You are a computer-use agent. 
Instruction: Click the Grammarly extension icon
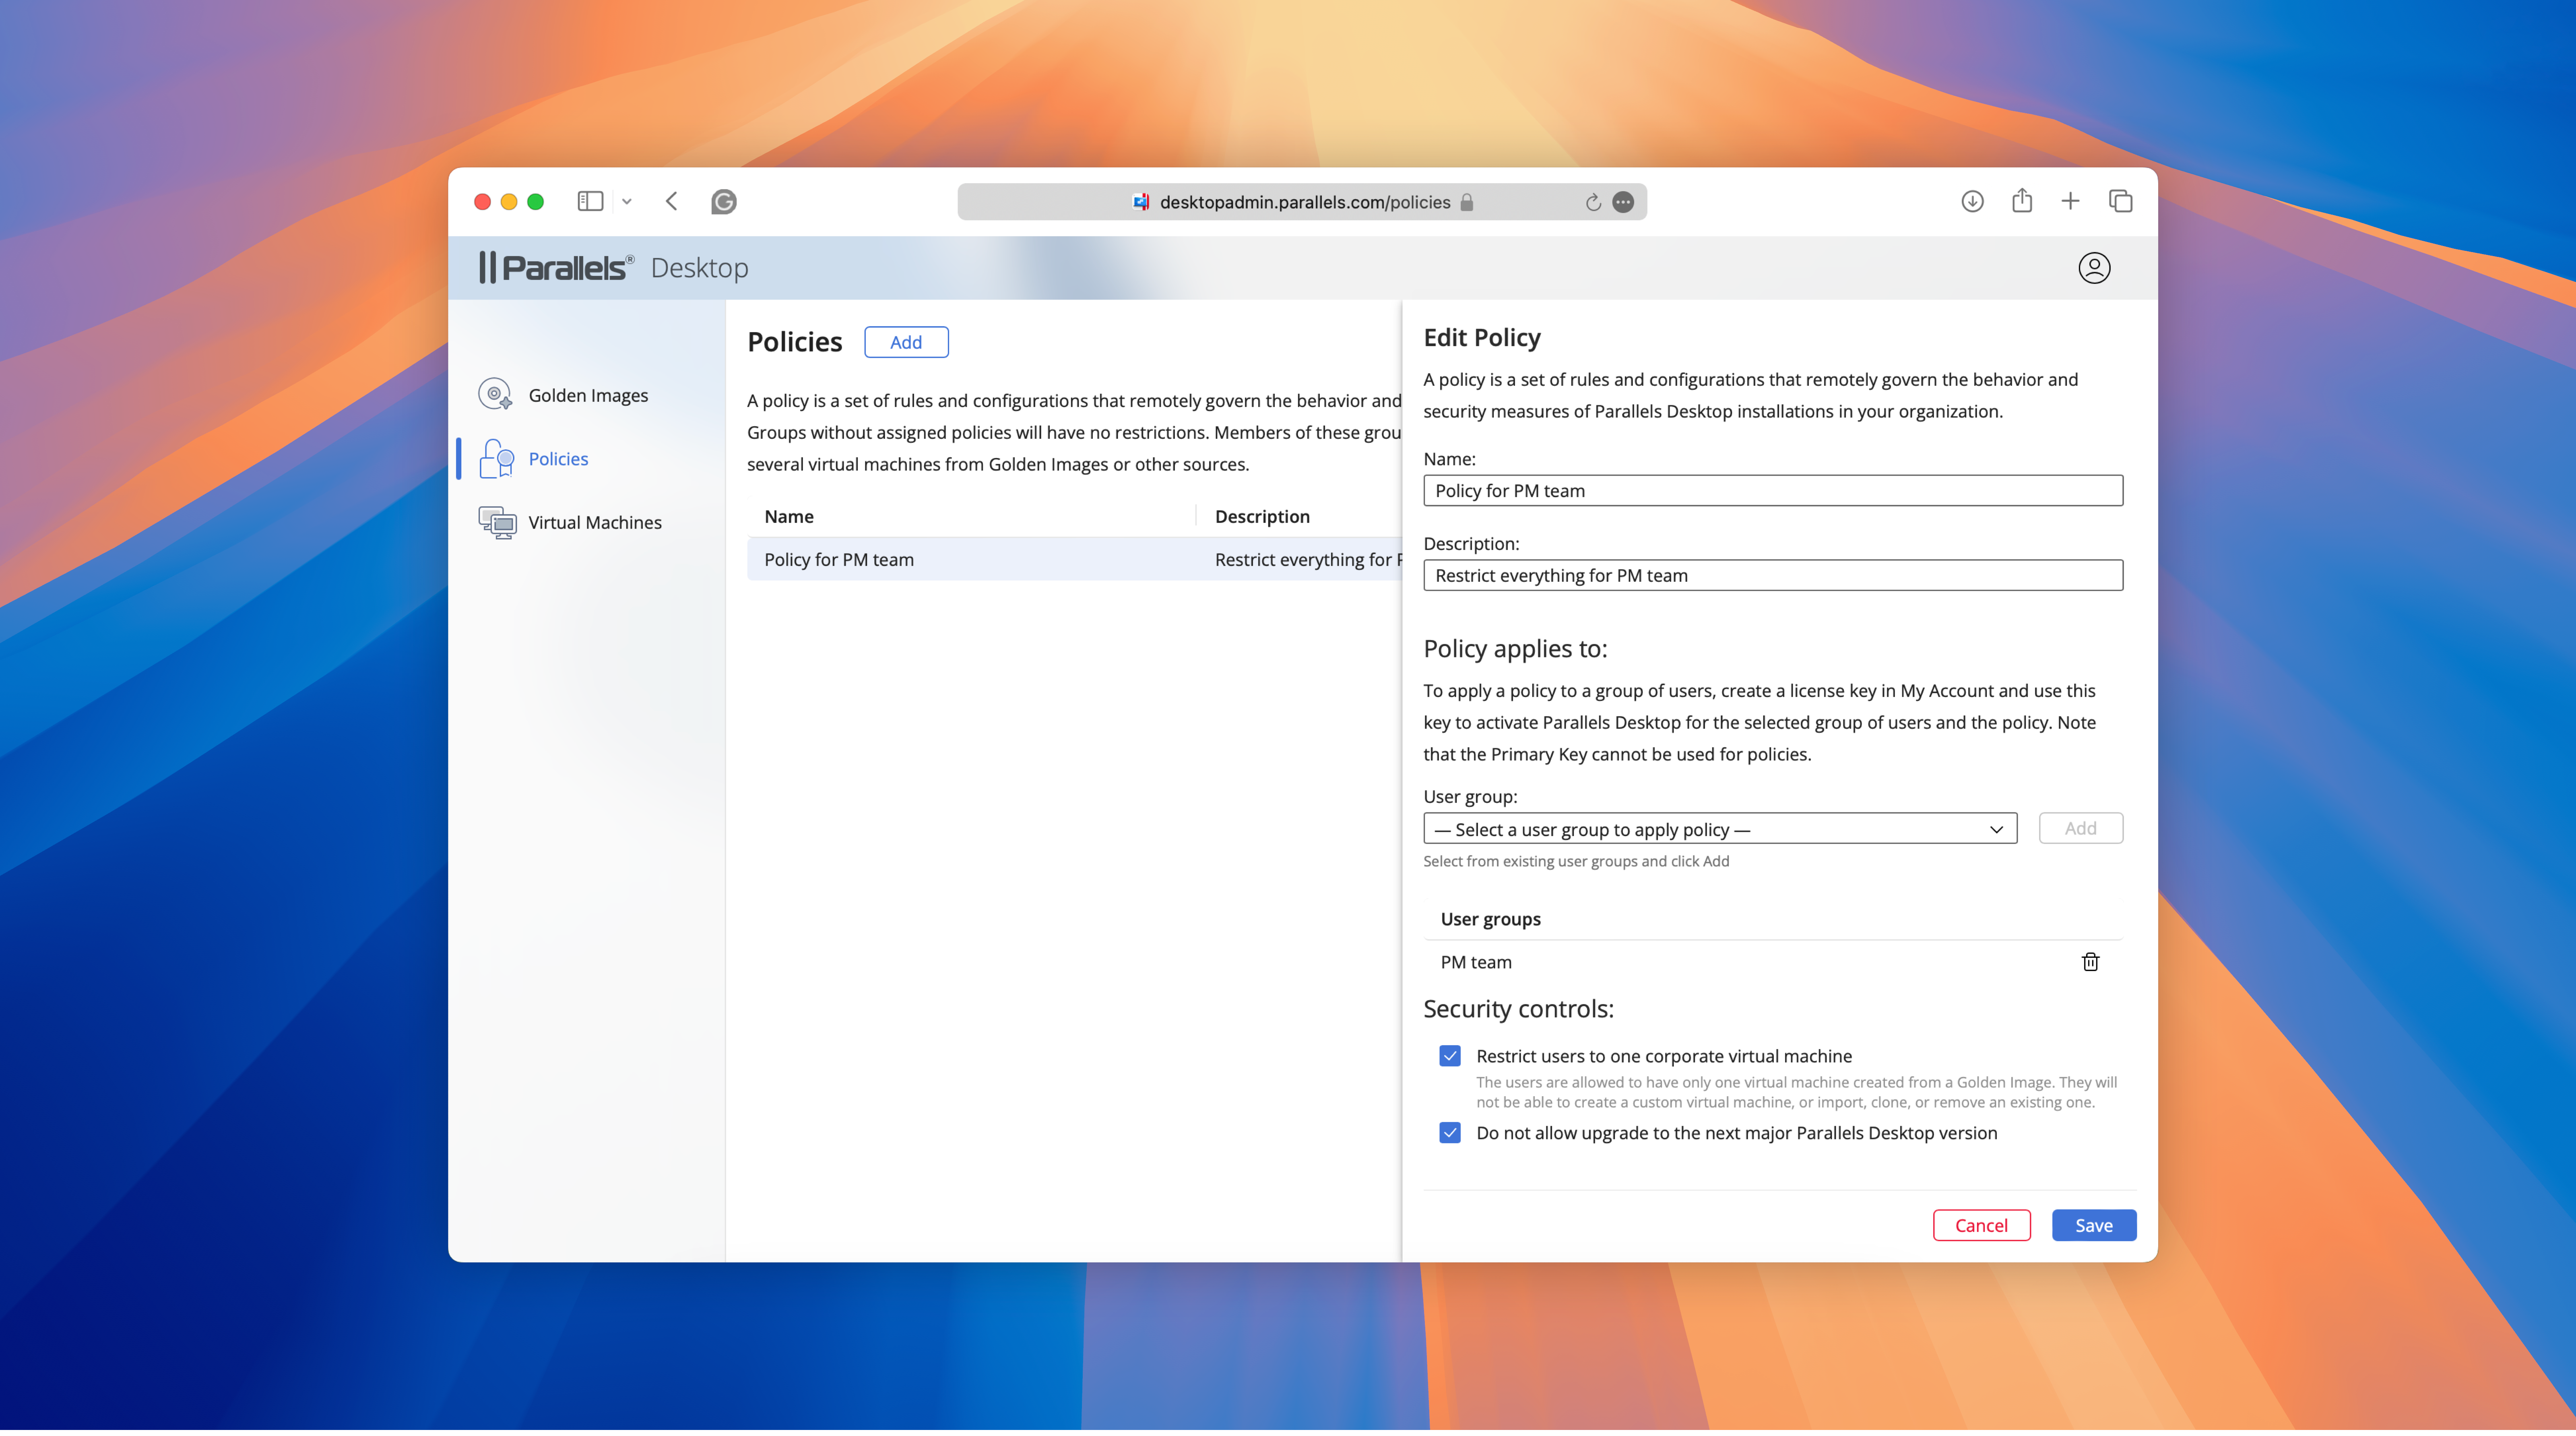(x=724, y=202)
